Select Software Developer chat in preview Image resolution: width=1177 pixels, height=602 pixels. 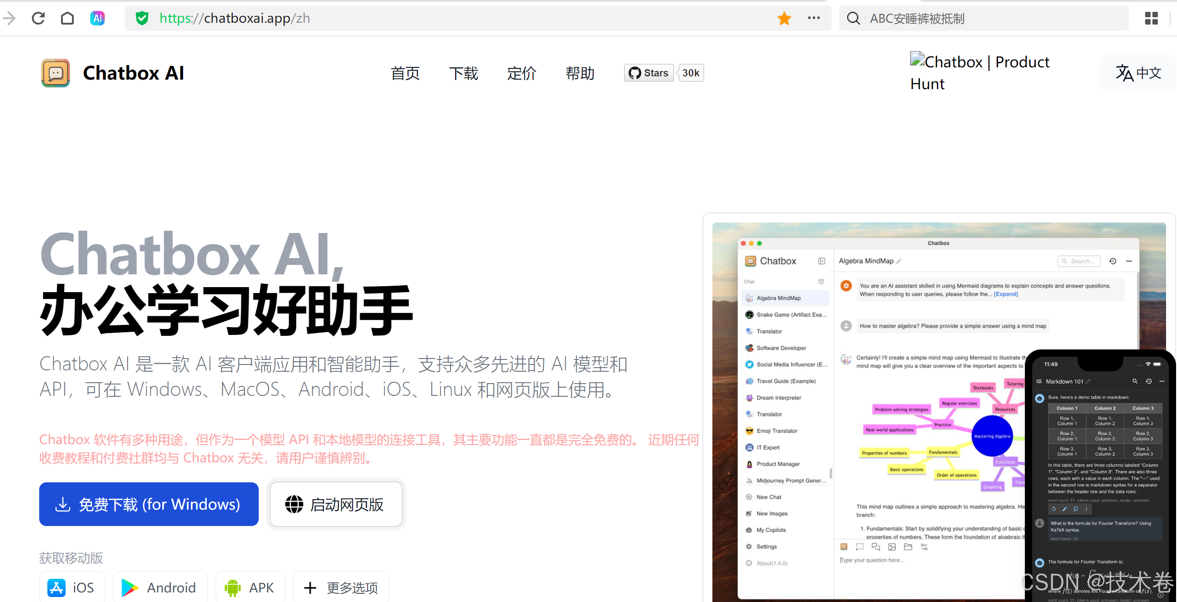coord(785,348)
